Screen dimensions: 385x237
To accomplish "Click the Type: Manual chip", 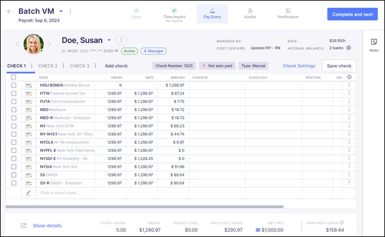I will 253,66.
